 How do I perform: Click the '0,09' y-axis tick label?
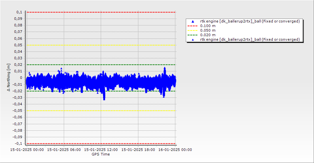(x=18, y=19)
